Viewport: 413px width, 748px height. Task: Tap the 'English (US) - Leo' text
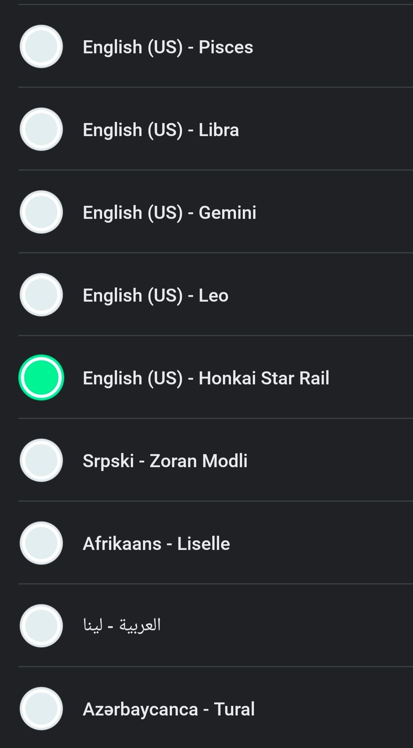click(156, 296)
